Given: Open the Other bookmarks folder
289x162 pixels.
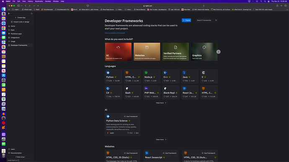Looking at the screenshot, I should click(x=128, y=9).
